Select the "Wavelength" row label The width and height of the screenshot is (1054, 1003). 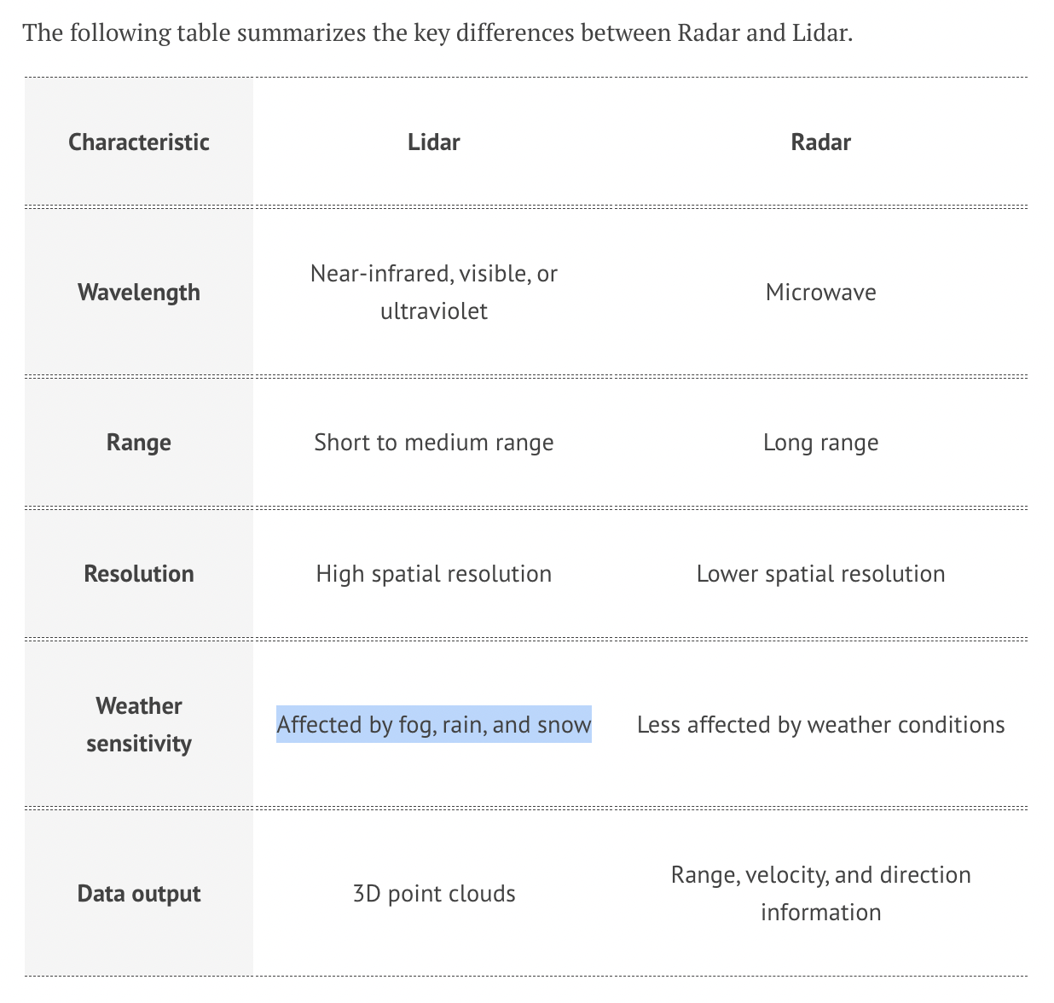[x=139, y=293]
